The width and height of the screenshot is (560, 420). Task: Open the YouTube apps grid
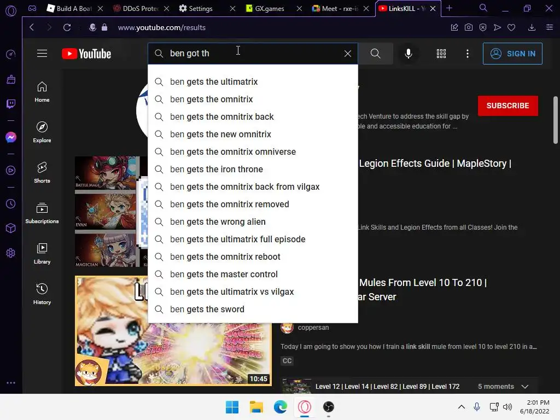click(x=441, y=54)
